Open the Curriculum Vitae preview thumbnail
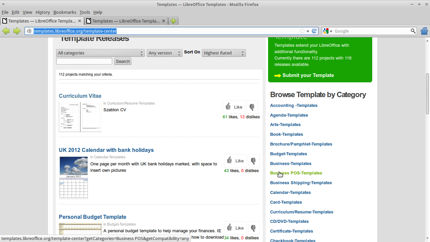Image resolution: width=430 pixels, height=242 pixels. click(x=80, y=117)
